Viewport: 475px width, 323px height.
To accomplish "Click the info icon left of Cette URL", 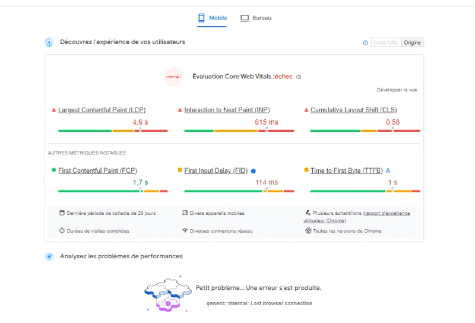I will (365, 43).
